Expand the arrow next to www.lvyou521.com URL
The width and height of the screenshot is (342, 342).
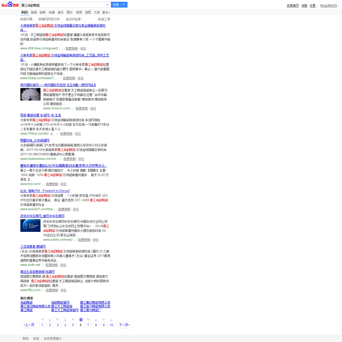55,210
